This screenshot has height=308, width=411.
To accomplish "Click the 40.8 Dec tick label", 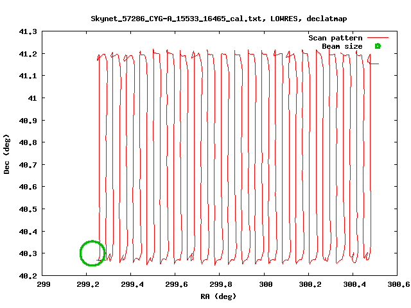I will coord(28,142).
